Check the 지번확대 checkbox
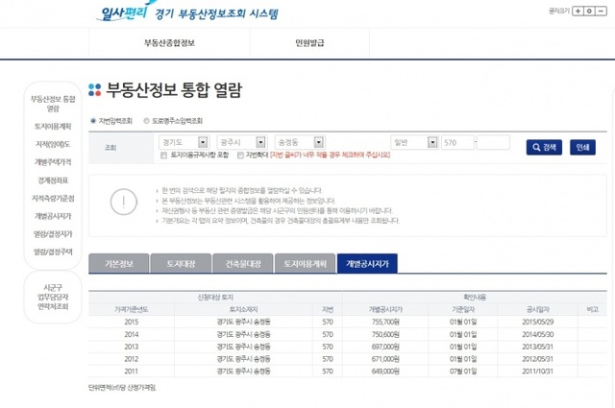The height and width of the screenshot is (408, 615). tap(240, 156)
